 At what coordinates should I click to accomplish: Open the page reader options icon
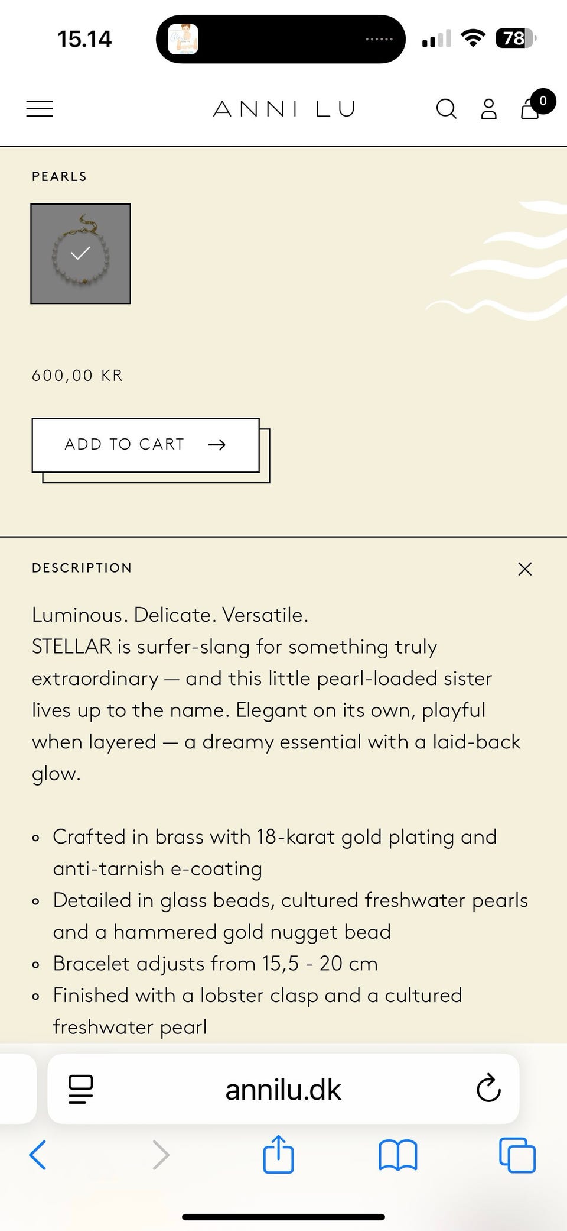coord(81,1088)
